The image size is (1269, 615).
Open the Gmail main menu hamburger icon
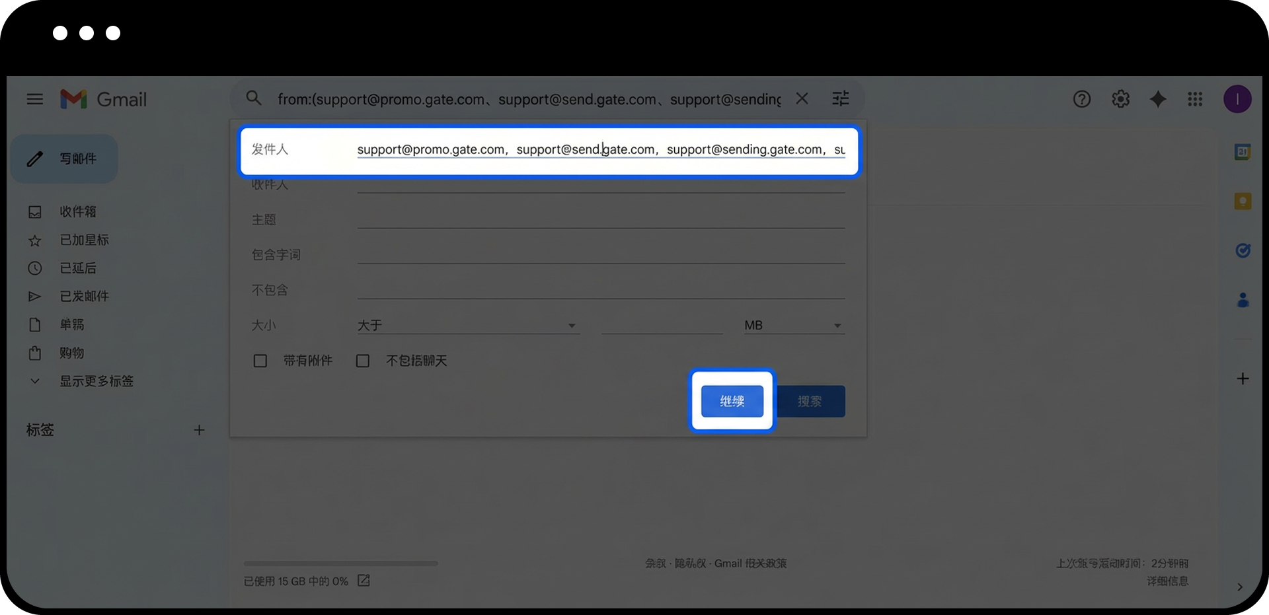[x=35, y=99]
